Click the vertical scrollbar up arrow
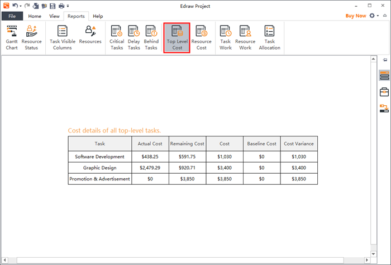The image size is (391, 265). (373, 59)
